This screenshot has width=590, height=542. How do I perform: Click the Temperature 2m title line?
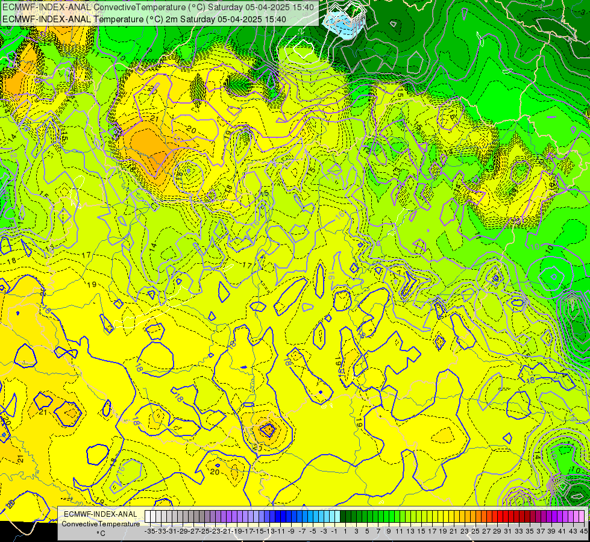click(144, 19)
